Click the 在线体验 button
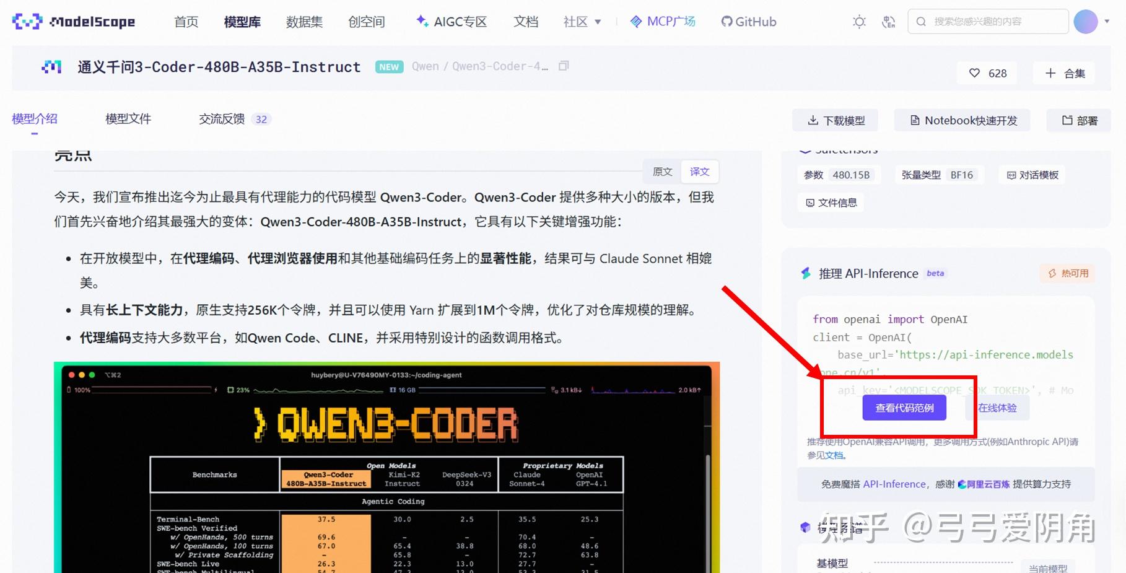The width and height of the screenshot is (1126, 573). coord(997,408)
